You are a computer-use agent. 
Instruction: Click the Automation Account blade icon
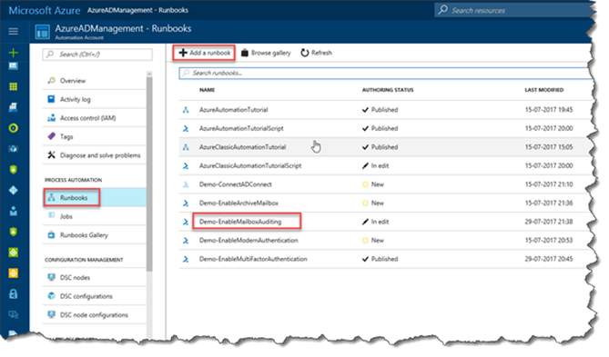tap(43, 32)
